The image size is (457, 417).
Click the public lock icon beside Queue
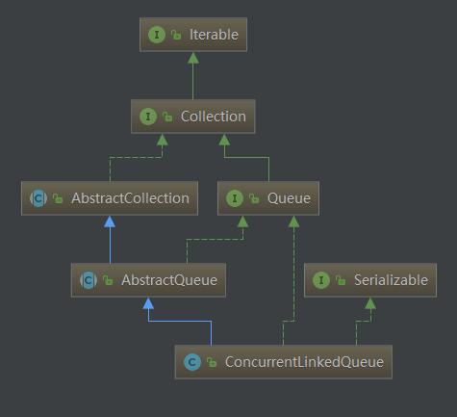coord(254,198)
